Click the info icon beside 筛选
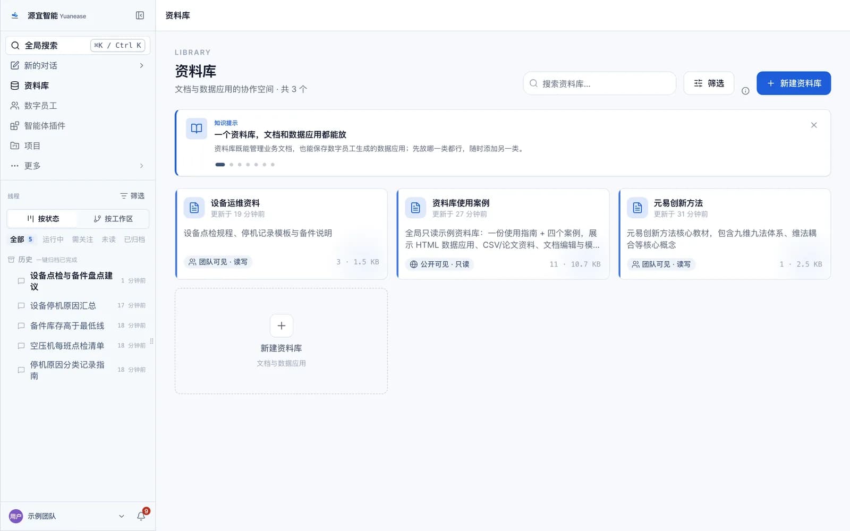850x531 pixels. (x=745, y=91)
